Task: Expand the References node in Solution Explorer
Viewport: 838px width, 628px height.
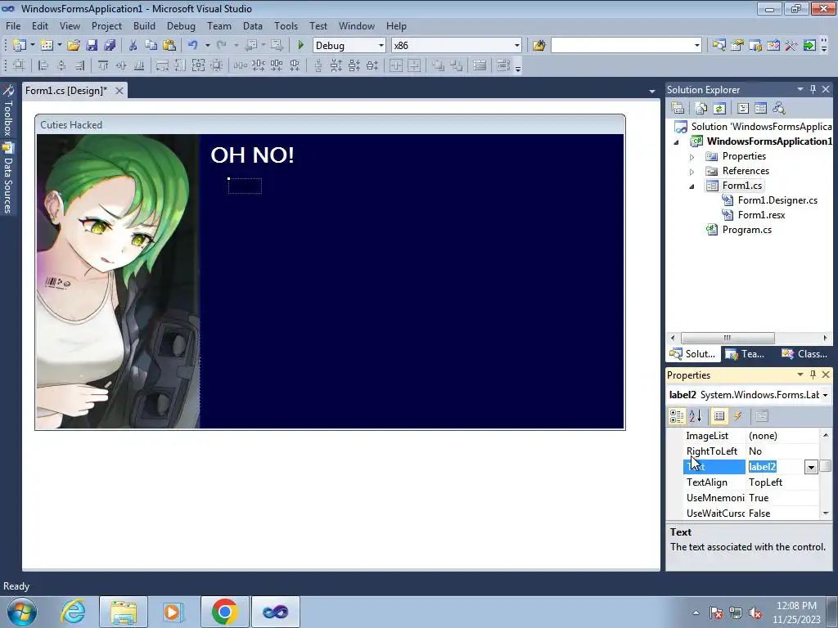Action: pyautogui.click(x=692, y=172)
